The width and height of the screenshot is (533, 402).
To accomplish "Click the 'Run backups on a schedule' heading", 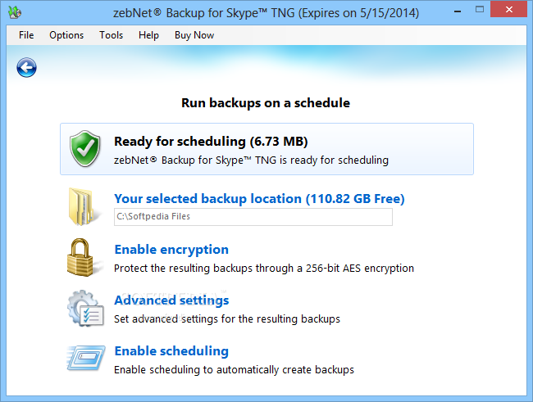I will [x=266, y=103].
